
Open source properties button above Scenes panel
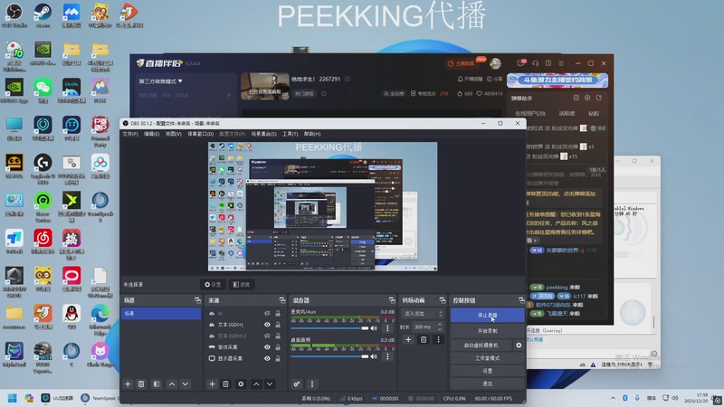pos(213,285)
